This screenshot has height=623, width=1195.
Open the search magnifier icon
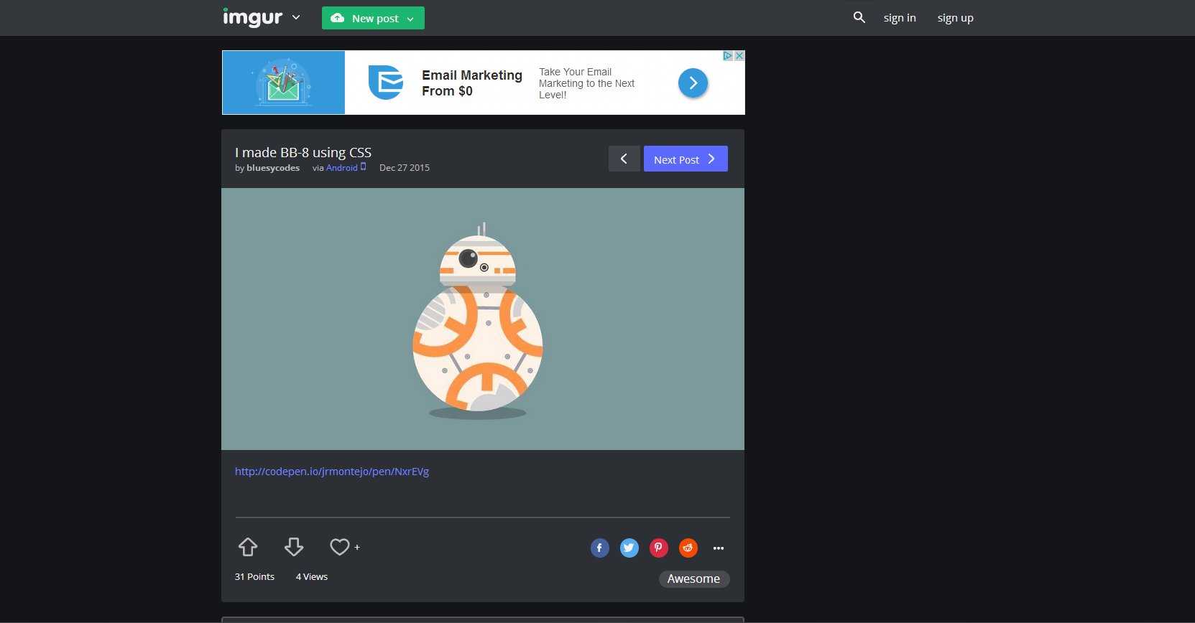click(859, 17)
